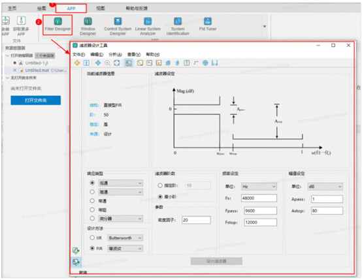Select the blue four-arrow pan tool
The image size is (362, 280).
point(98,63)
